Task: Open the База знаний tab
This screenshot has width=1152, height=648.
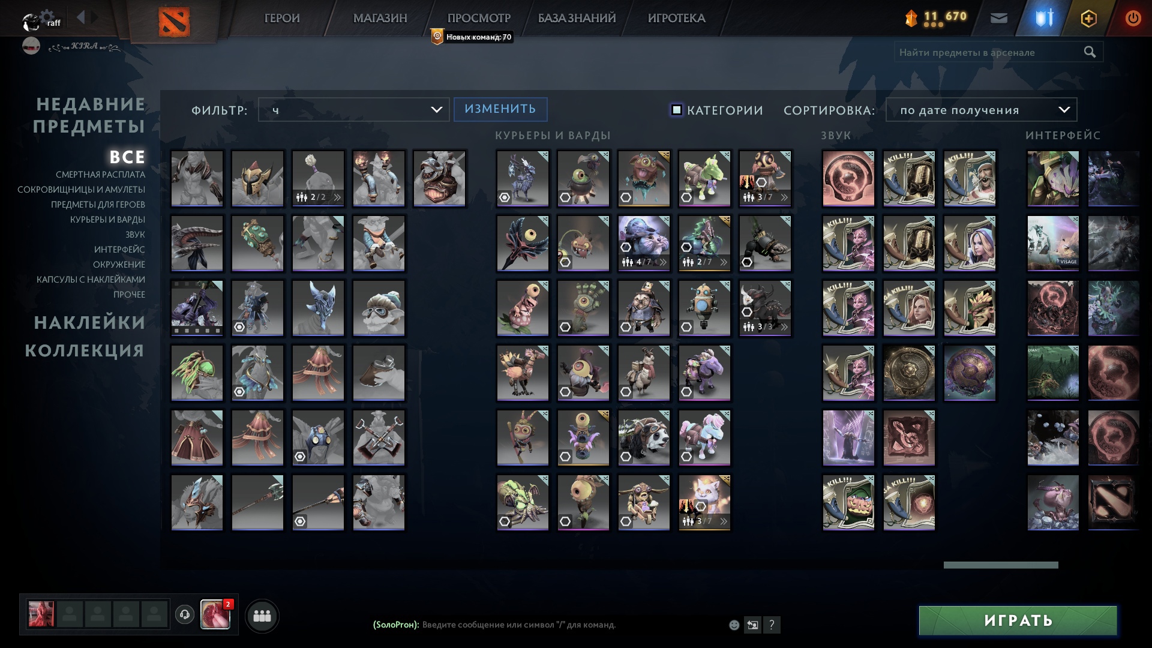Action: coord(577,19)
